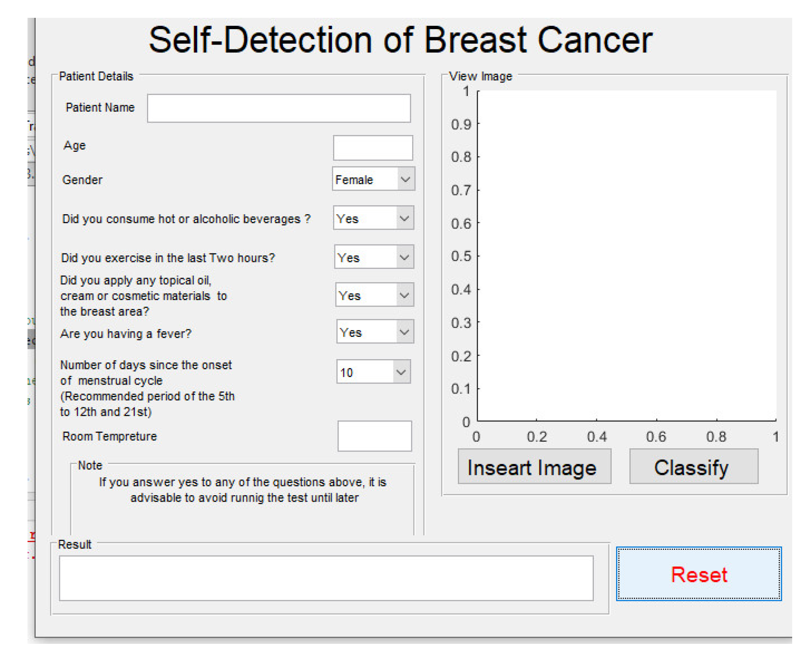Click the Patient Name text field
The height and width of the screenshot is (660, 812).
[279, 108]
